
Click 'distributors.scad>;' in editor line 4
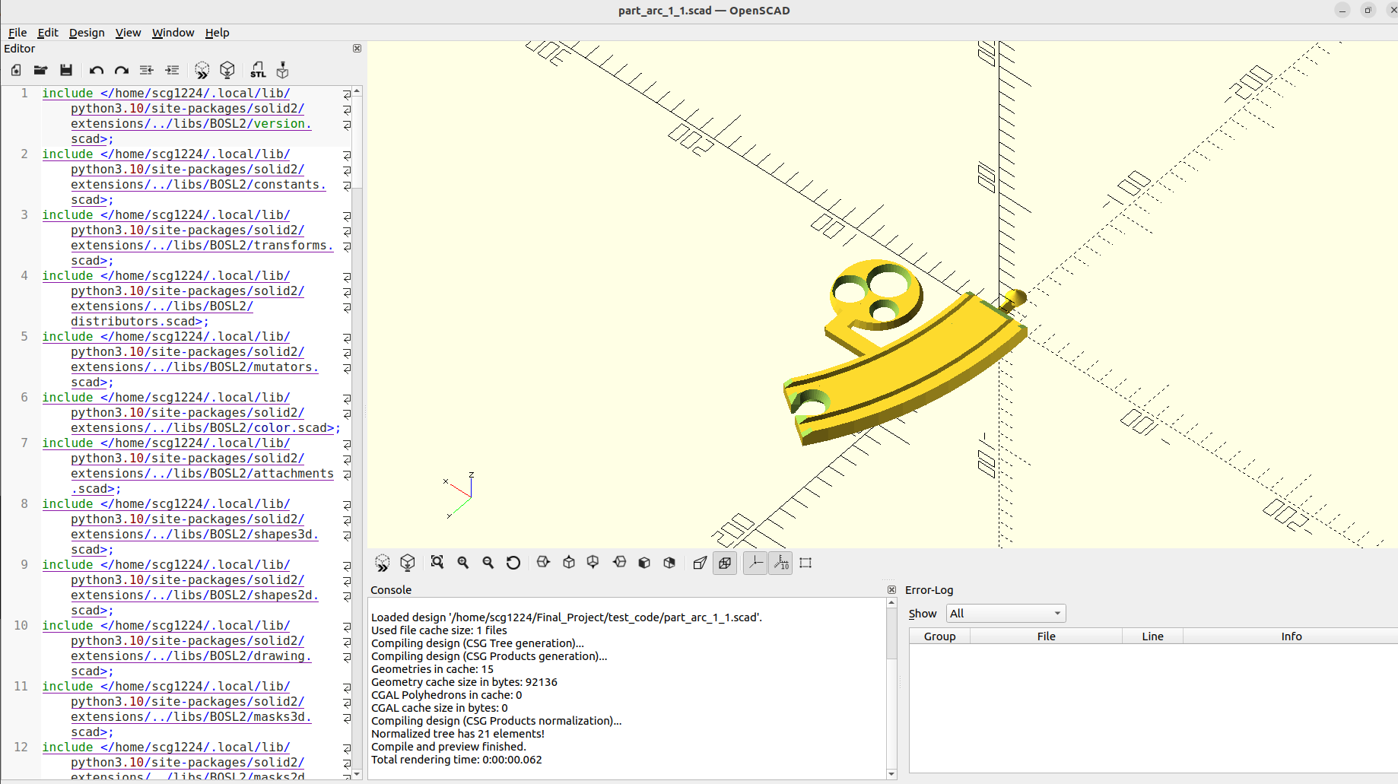pyautogui.click(x=139, y=321)
